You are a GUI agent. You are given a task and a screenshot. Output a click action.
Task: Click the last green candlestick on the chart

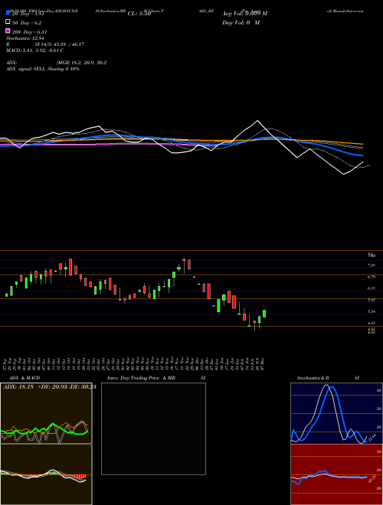click(x=264, y=314)
